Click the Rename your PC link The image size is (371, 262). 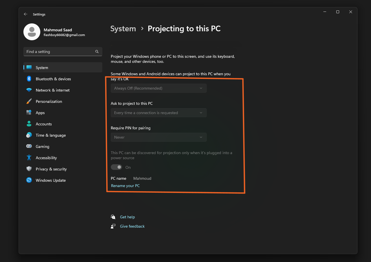point(125,186)
